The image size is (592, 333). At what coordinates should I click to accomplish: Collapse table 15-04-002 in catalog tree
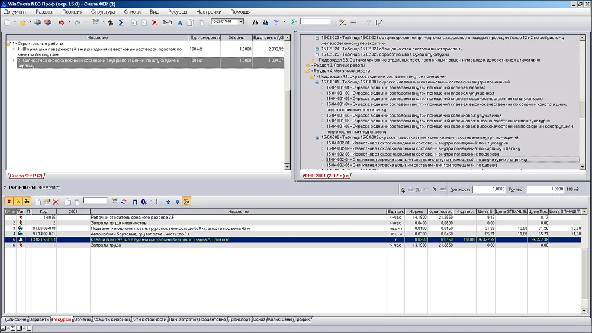point(317,138)
